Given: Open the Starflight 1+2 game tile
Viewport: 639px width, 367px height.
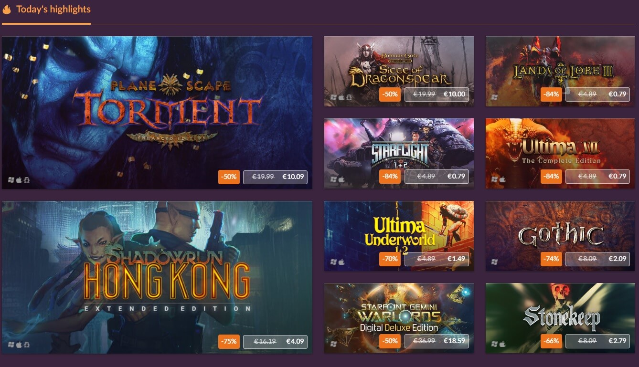Looking at the screenshot, I should click(x=399, y=154).
